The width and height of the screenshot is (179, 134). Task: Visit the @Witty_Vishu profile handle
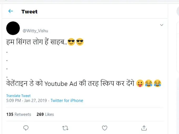35,31
